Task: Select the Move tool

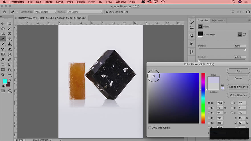Action: (x=3, y=23)
